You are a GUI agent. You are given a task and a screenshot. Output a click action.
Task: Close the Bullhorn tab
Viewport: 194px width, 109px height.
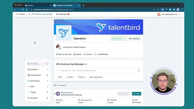[x=50, y=5]
